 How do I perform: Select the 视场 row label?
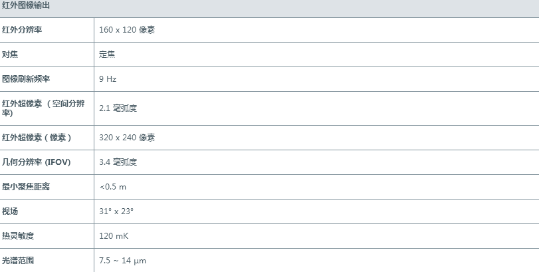point(10,211)
